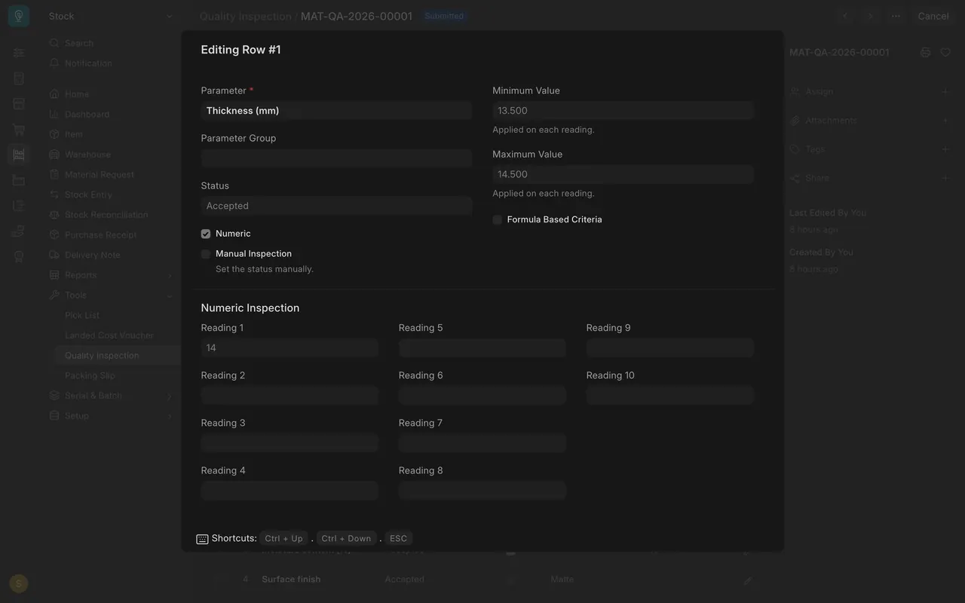Click the award ribbon icon in left rail

(x=19, y=256)
